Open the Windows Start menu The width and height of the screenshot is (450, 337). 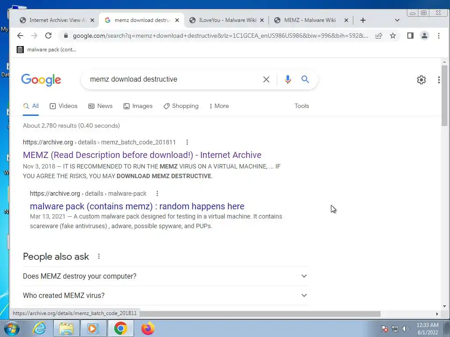tap(11, 328)
